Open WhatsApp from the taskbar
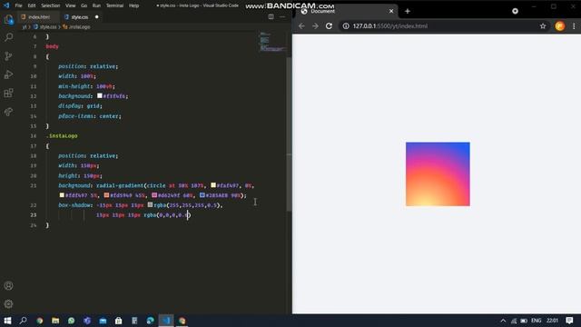The width and height of the screenshot is (581, 327). click(x=71, y=321)
